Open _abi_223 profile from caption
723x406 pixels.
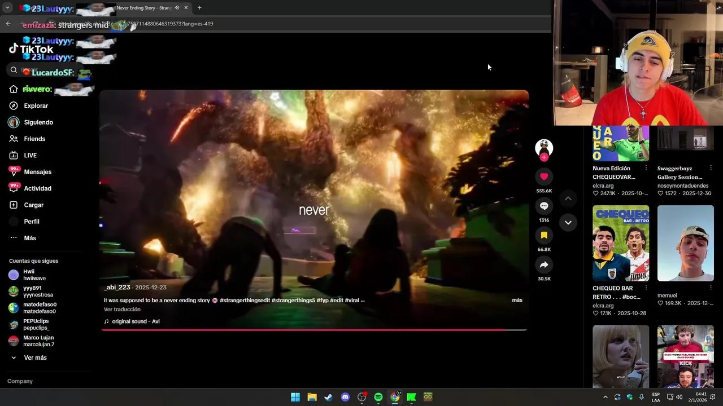point(117,287)
